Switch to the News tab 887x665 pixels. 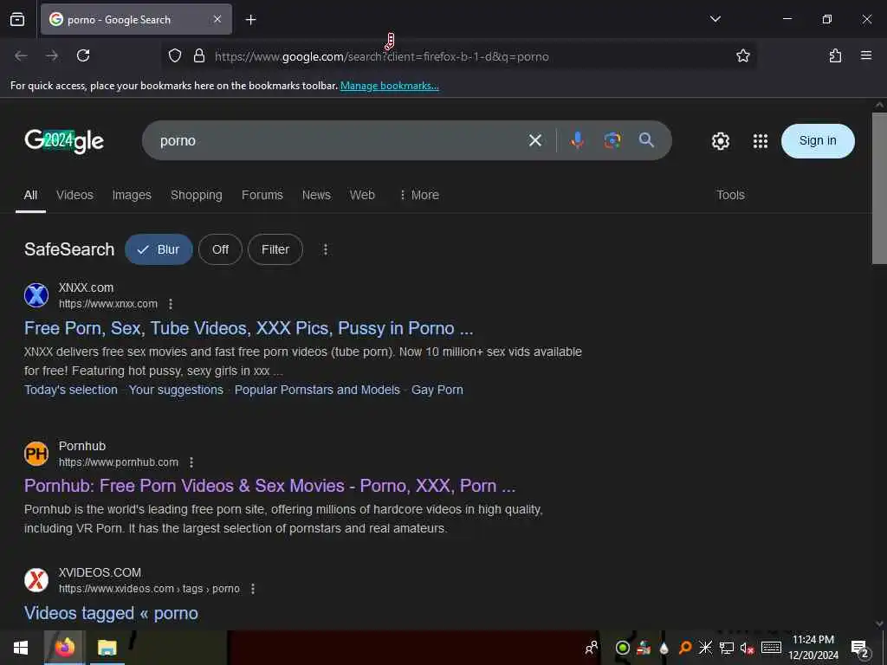pos(316,195)
